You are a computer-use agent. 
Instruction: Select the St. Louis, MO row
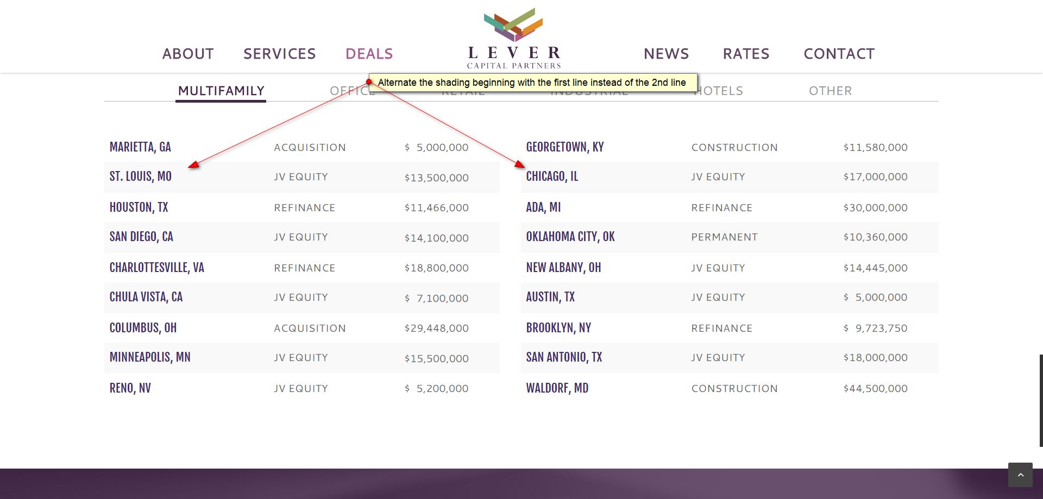pyautogui.click(x=301, y=177)
